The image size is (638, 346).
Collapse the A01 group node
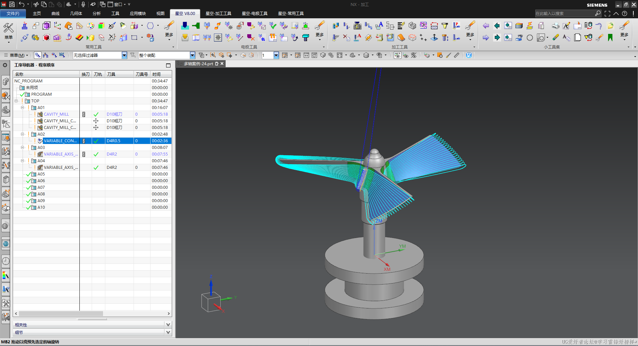pos(23,108)
